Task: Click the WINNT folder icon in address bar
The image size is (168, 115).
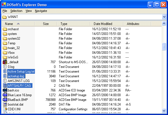Action: (x=4, y=17)
